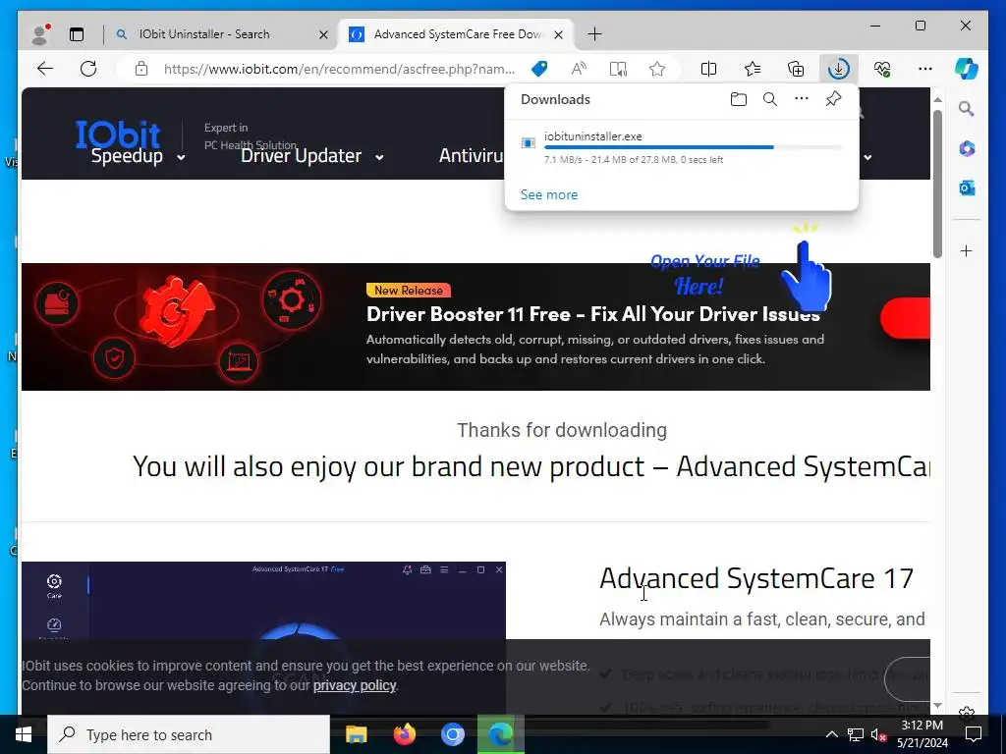Screen dimensions: 1006x754
Task: Click the IObit logo
Action: [x=118, y=135]
